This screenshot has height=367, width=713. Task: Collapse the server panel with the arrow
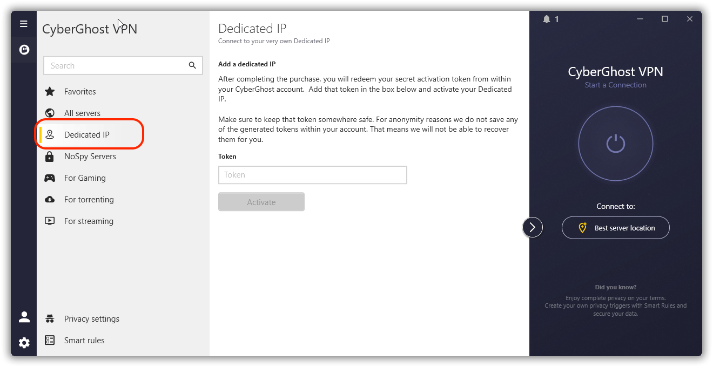tap(533, 227)
